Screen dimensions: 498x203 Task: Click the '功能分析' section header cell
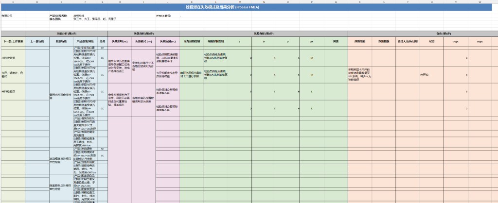pyautogui.click(x=66, y=34)
